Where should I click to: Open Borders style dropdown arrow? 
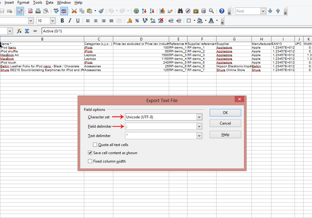(194, 21)
